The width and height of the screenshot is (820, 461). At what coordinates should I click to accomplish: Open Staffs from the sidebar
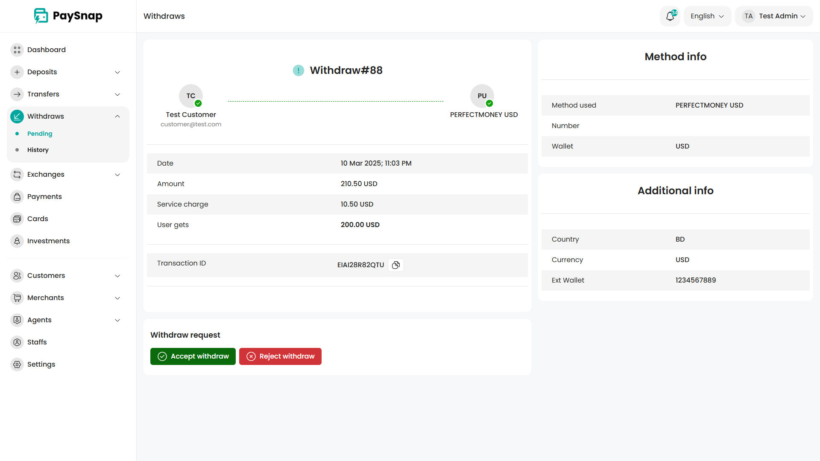pyautogui.click(x=37, y=342)
